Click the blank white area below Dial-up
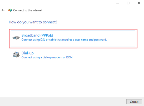 coord(72,78)
